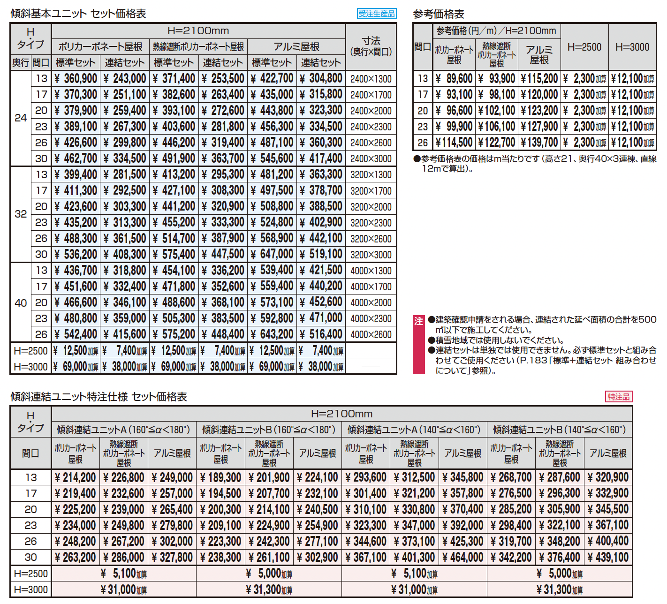The height and width of the screenshot is (604, 667).
Task: Click the price ¥392,000 cell
Action: 462,526
